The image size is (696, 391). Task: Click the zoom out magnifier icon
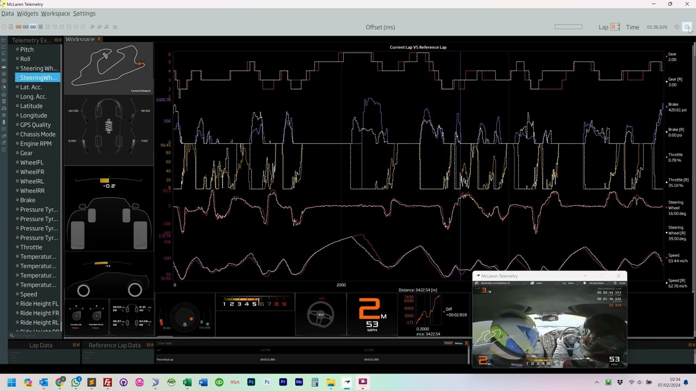pos(100,27)
